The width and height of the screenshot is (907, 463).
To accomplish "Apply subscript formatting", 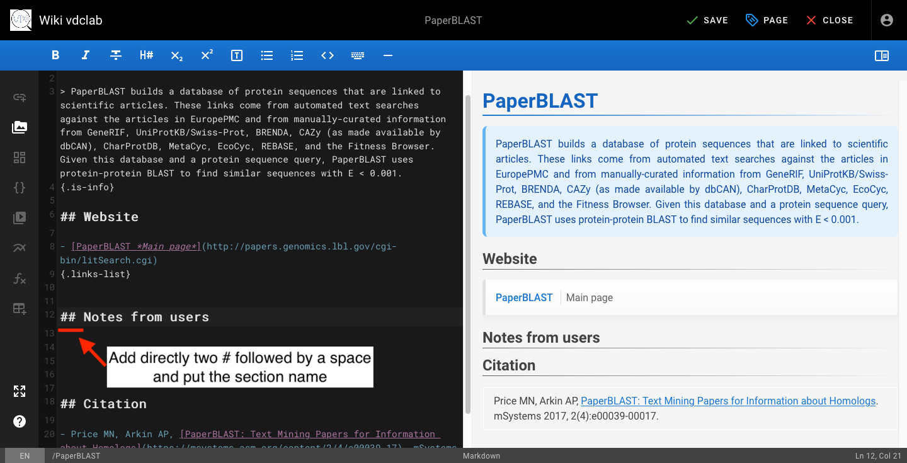I will coord(176,55).
